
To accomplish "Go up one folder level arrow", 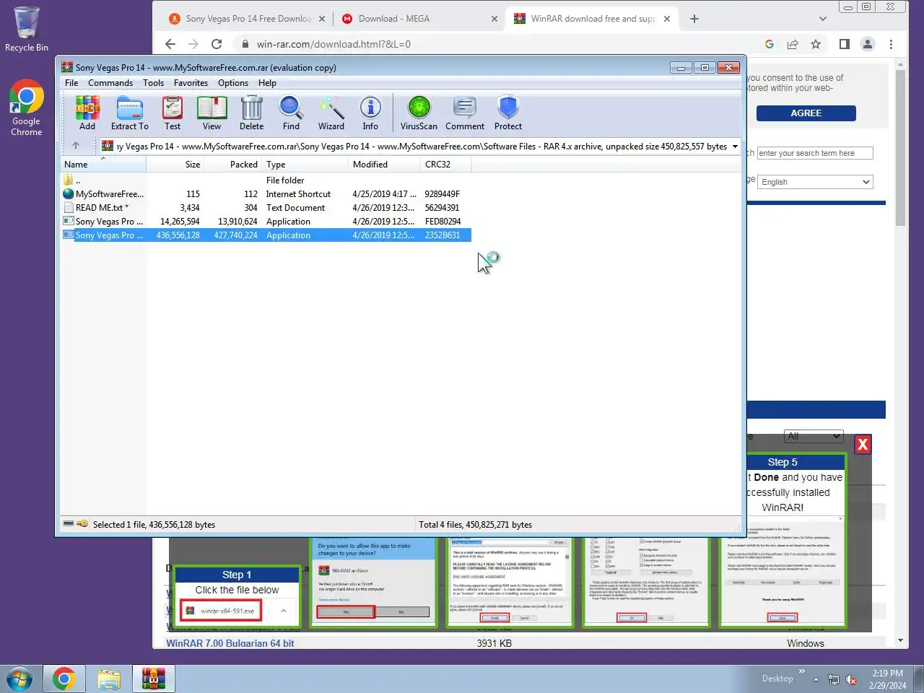I will pos(76,146).
